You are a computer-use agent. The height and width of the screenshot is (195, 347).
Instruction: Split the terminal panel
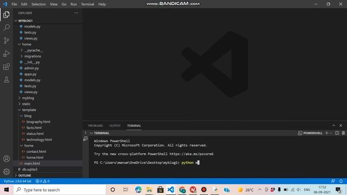tap(337, 133)
